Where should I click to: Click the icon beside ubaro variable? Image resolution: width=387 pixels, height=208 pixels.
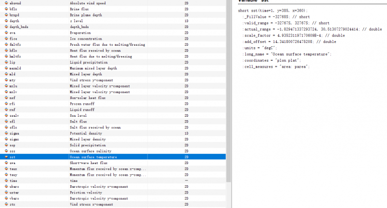tap(6, 186)
